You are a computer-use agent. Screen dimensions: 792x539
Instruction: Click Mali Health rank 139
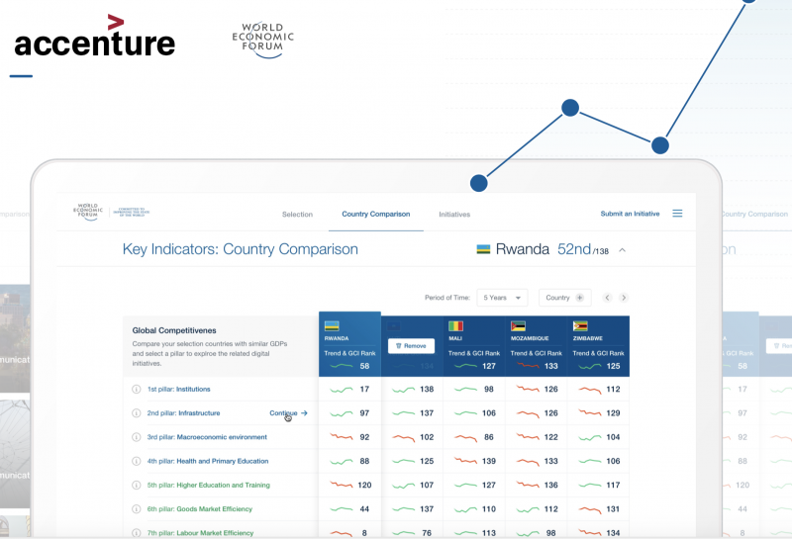[x=488, y=461]
